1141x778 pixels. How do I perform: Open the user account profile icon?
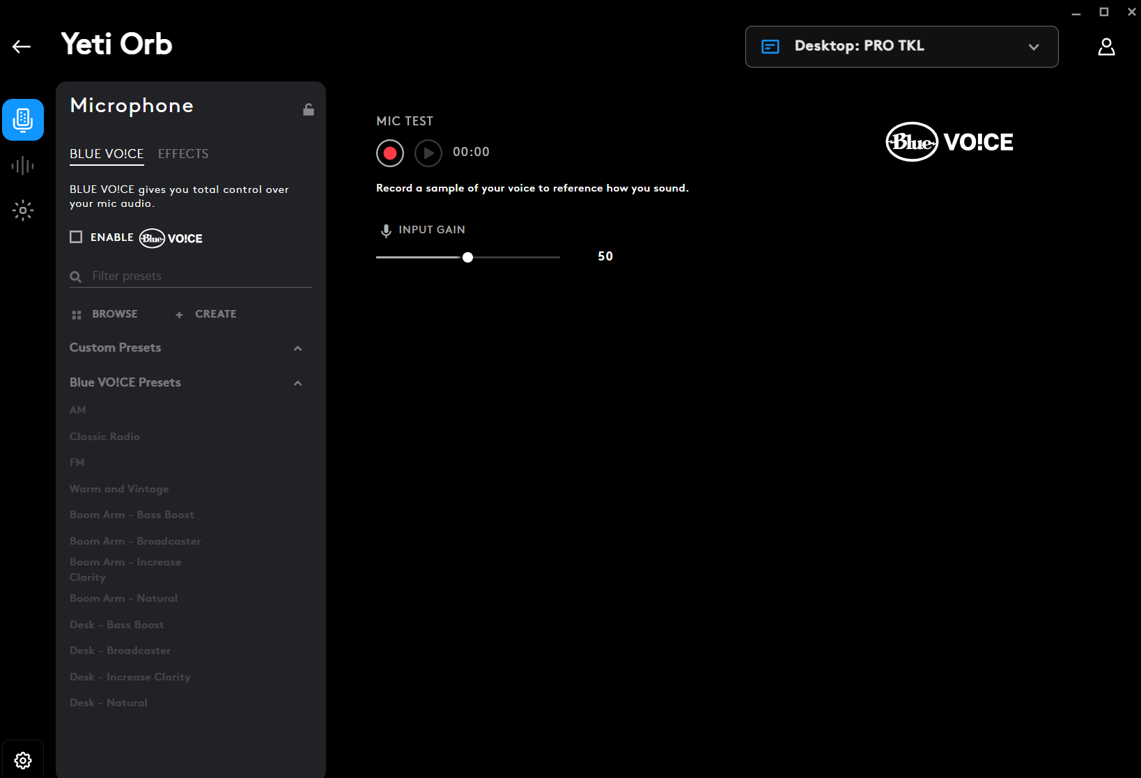coord(1106,47)
